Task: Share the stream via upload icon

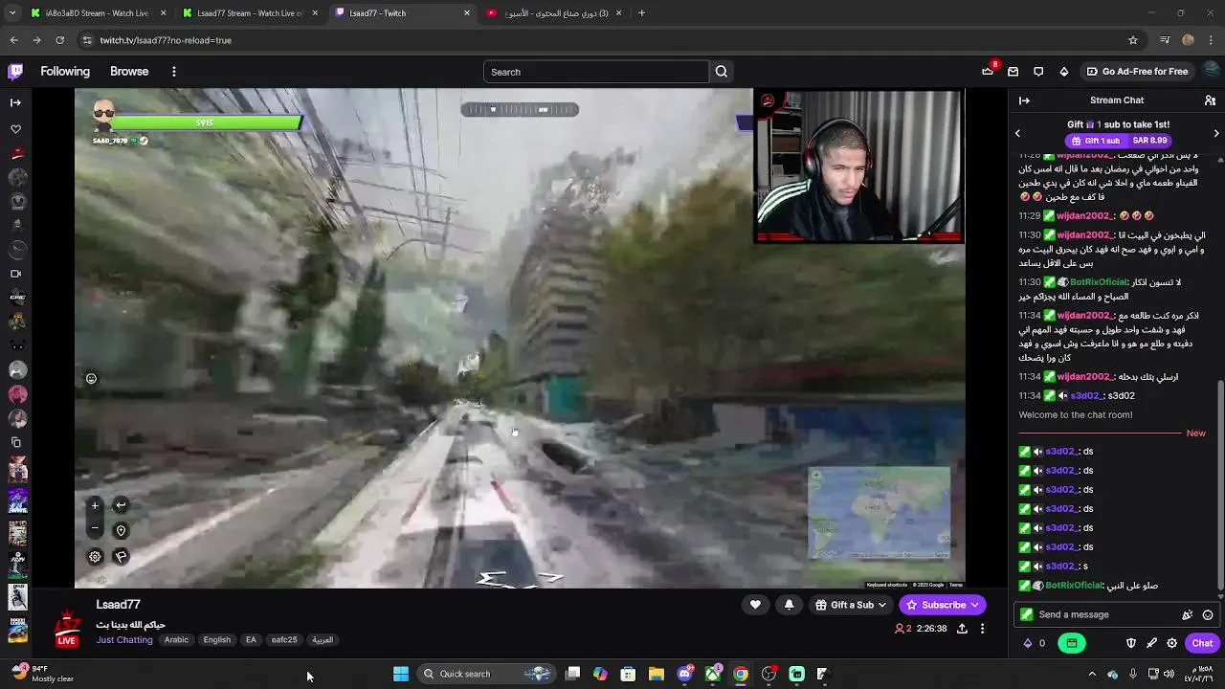Action: coord(962,629)
